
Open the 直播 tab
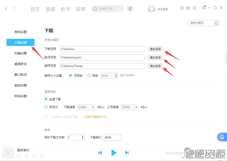[x=50, y=9]
